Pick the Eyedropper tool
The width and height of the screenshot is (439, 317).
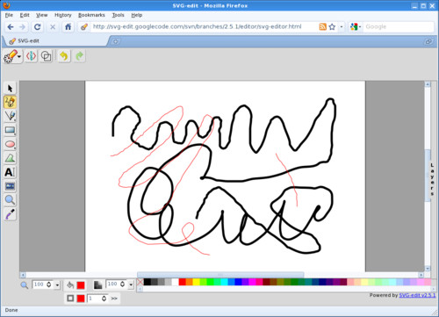[10, 214]
